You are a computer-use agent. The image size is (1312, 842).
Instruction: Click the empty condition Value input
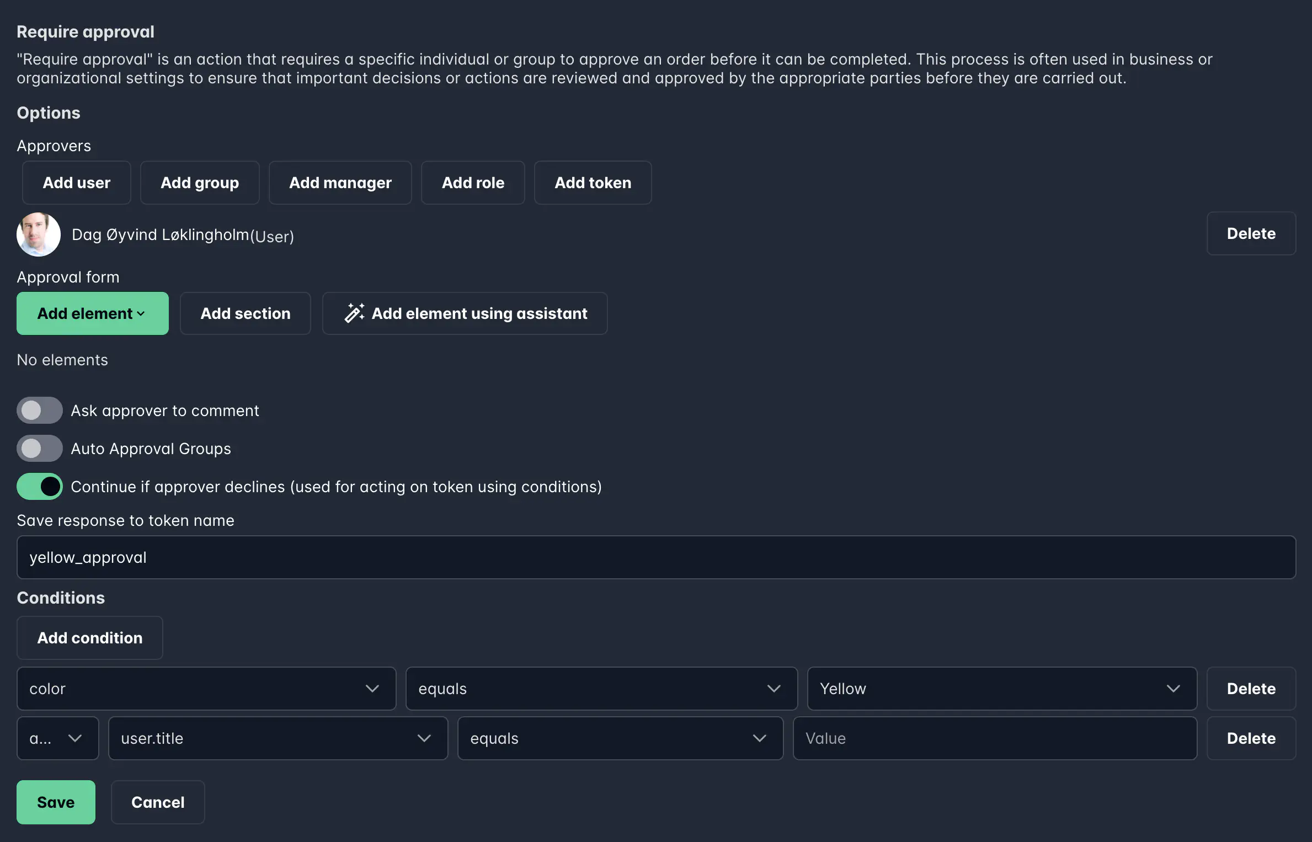(994, 738)
